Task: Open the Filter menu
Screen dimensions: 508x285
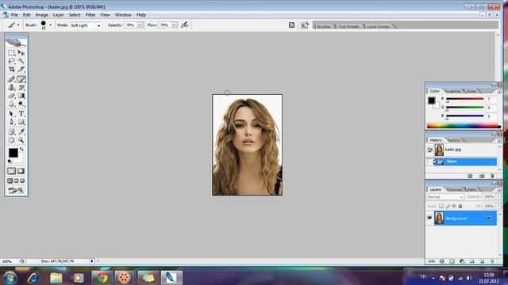Action: coord(90,15)
